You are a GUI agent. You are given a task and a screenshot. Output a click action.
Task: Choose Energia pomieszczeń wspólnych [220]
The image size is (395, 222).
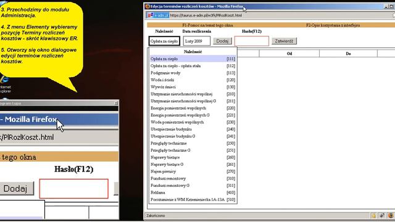point(193,109)
